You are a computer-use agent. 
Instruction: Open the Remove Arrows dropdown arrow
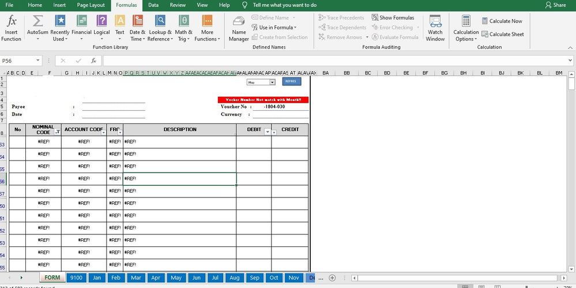point(367,37)
